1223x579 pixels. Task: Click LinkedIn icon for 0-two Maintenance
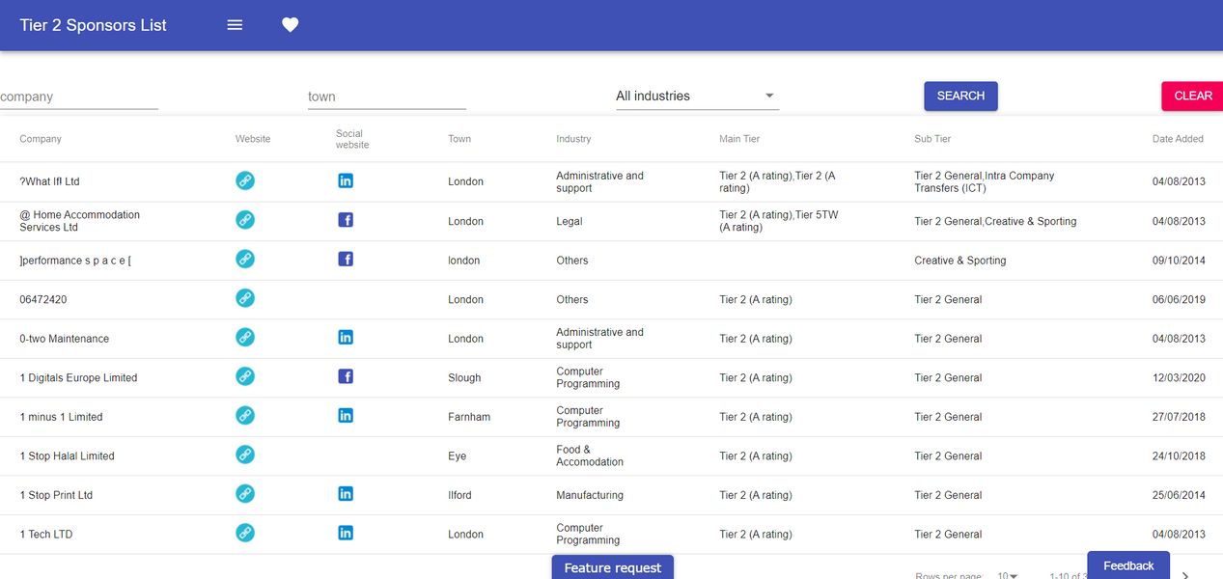pos(345,336)
